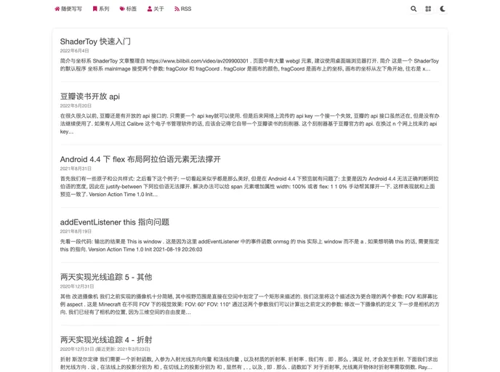Click the RSS feed icon
Screen dimensions: 500x372
[177, 9]
